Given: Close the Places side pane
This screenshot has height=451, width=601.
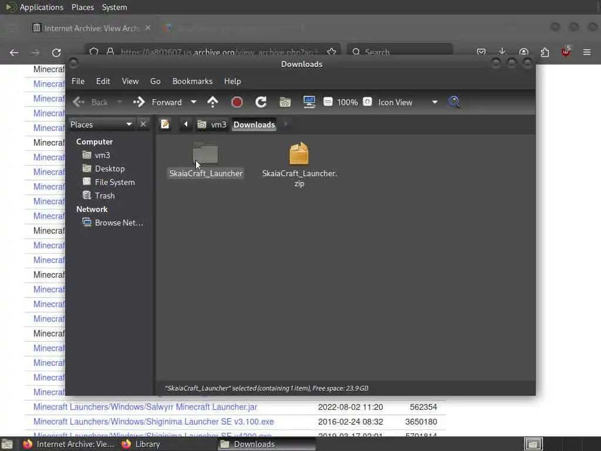Looking at the screenshot, I should coord(143,124).
